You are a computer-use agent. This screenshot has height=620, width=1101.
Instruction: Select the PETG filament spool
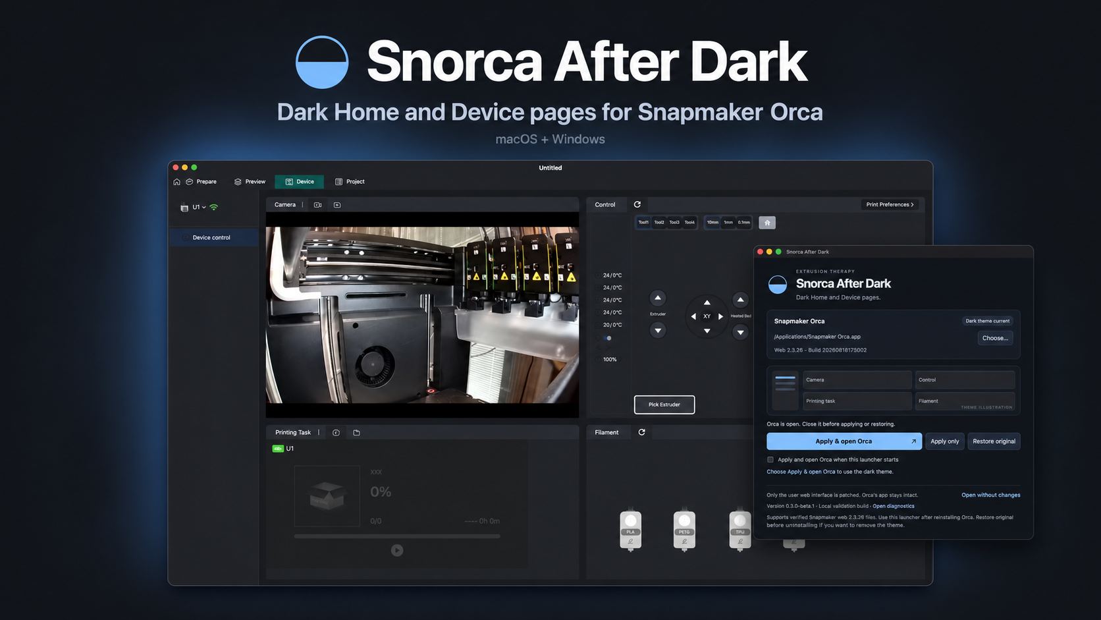tap(684, 530)
